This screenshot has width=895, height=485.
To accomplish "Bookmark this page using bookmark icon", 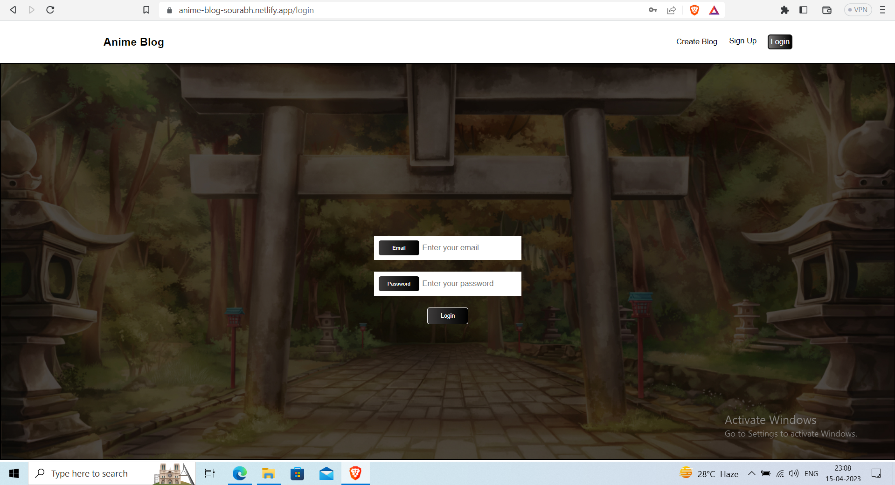I will point(146,10).
